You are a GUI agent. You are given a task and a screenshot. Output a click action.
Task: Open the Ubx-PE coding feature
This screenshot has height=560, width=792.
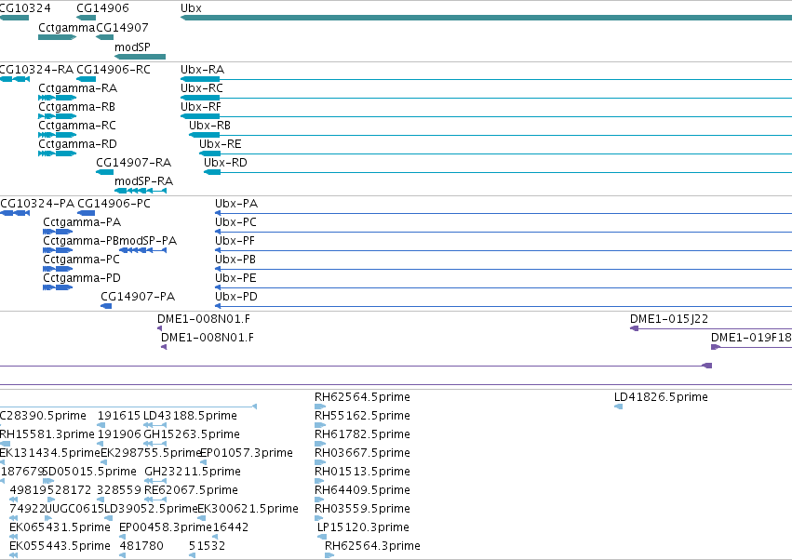pyautogui.click(x=503, y=287)
